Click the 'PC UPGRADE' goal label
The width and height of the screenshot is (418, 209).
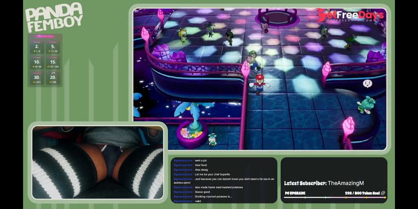(295, 193)
